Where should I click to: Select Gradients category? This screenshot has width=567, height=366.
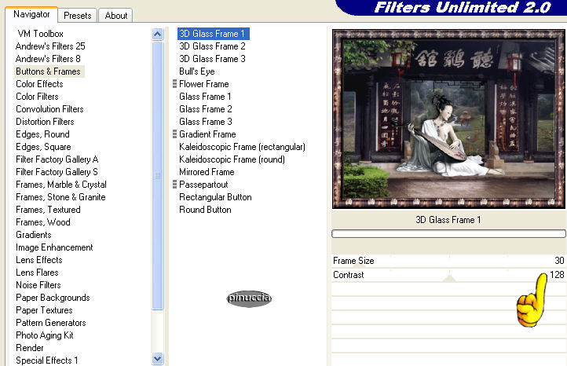click(34, 235)
